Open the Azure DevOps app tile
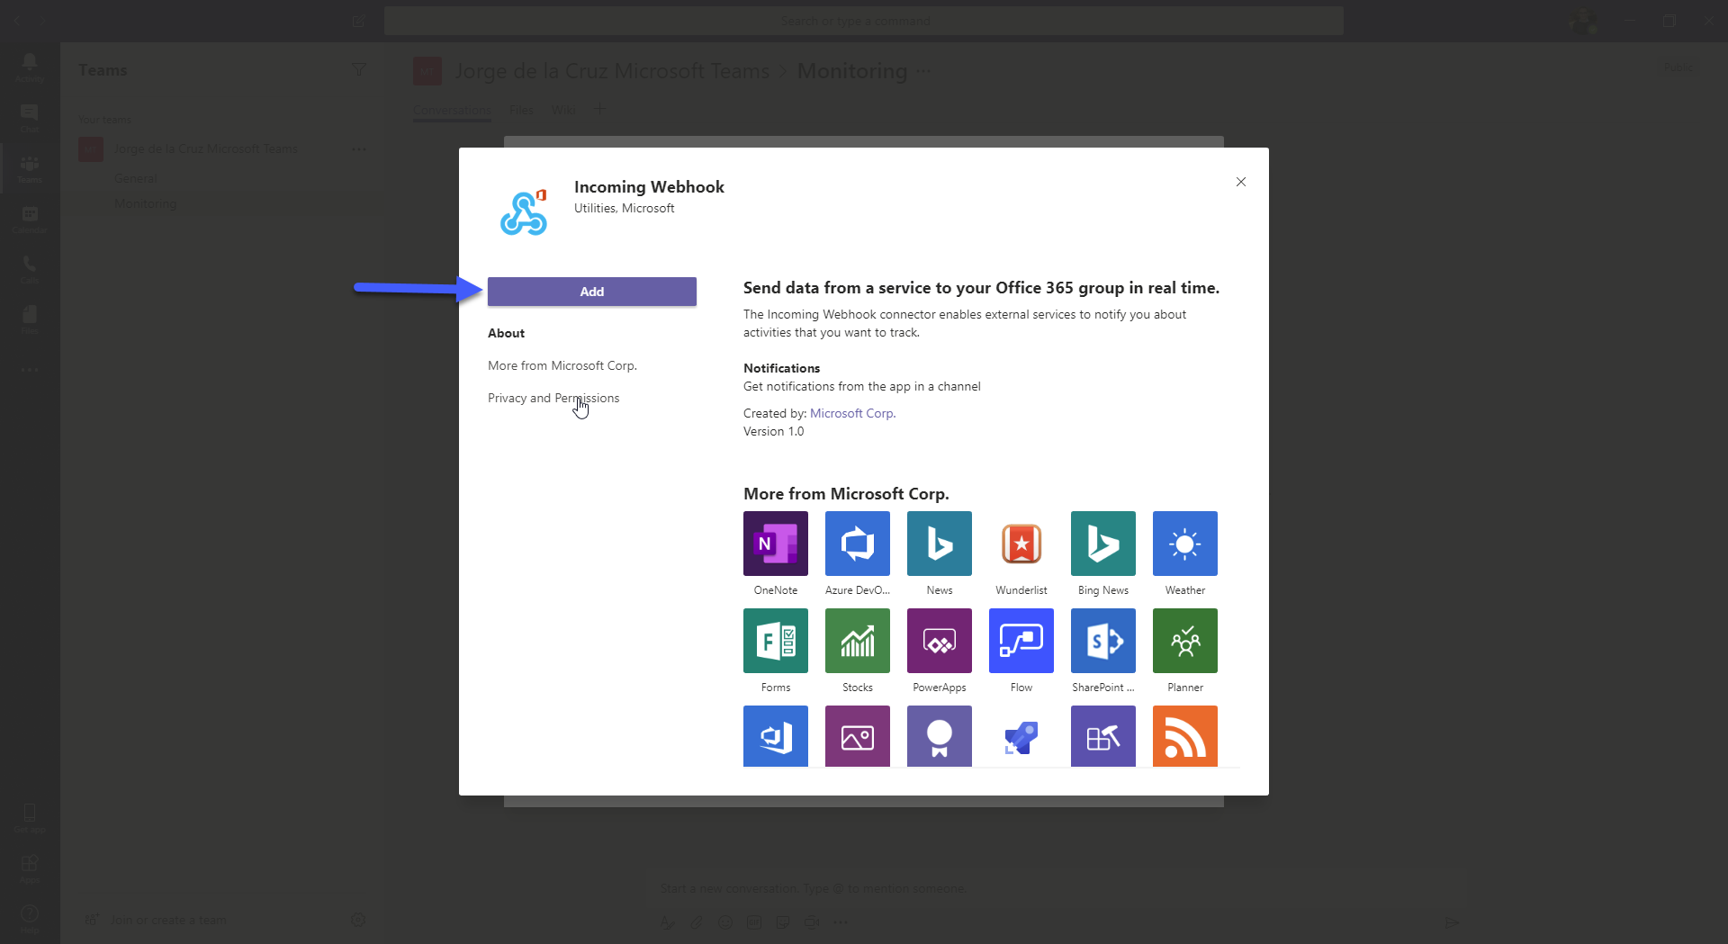The image size is (1728, 944). 858,544
